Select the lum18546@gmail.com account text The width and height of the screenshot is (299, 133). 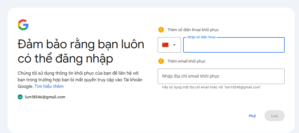click(x=45, y=97)
